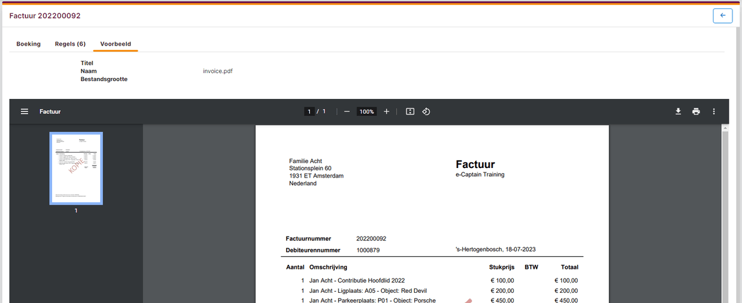Click the Debiteurennummer label in the PDF
The image size is (742, 303).
click(314, 250)
